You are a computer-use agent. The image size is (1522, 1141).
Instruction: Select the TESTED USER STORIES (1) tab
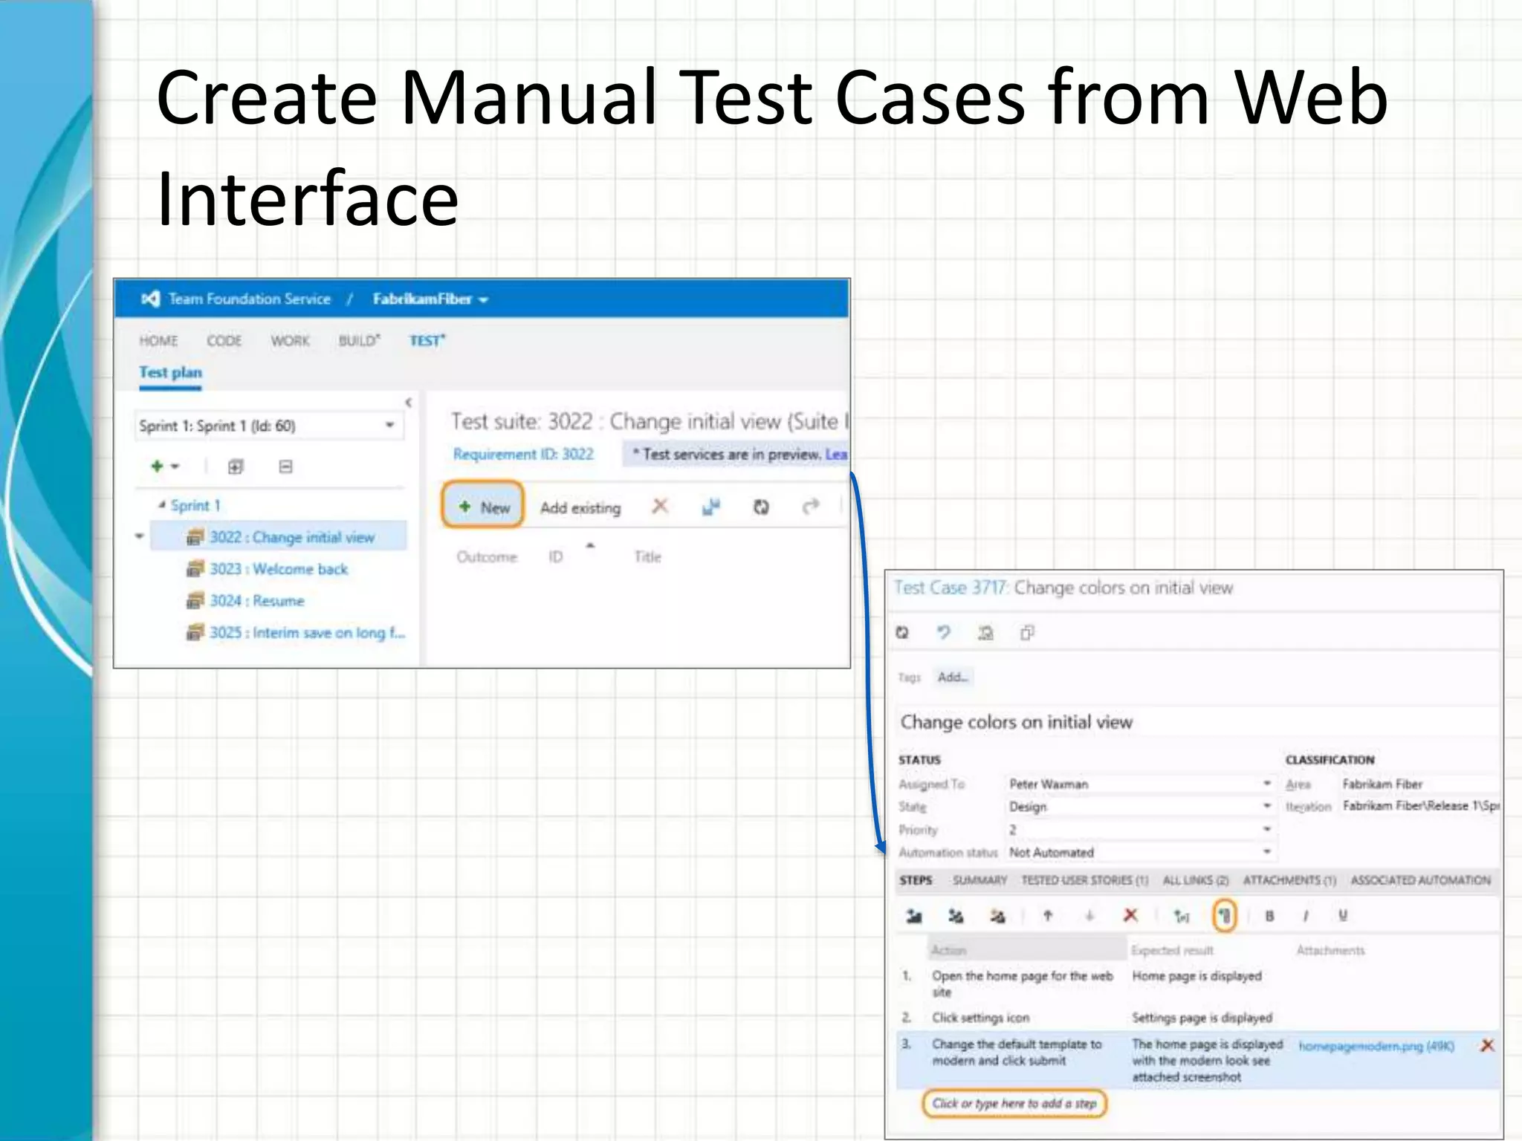click(1085, 880)
